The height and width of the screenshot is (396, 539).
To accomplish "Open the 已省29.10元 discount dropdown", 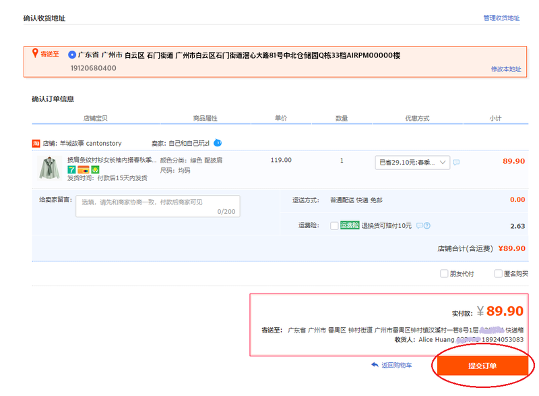I will pyautogui.click(x=412, y=162).
